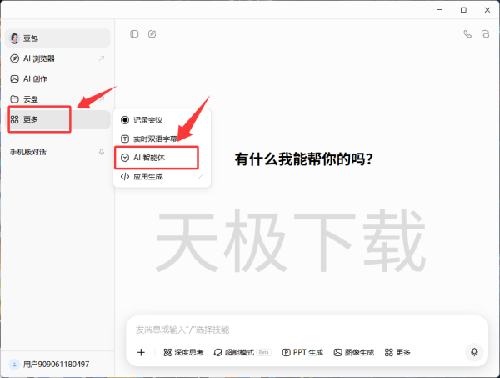Open 应用生成 from the popup menu
Screen dimensions: 500x378
[148, 176]
